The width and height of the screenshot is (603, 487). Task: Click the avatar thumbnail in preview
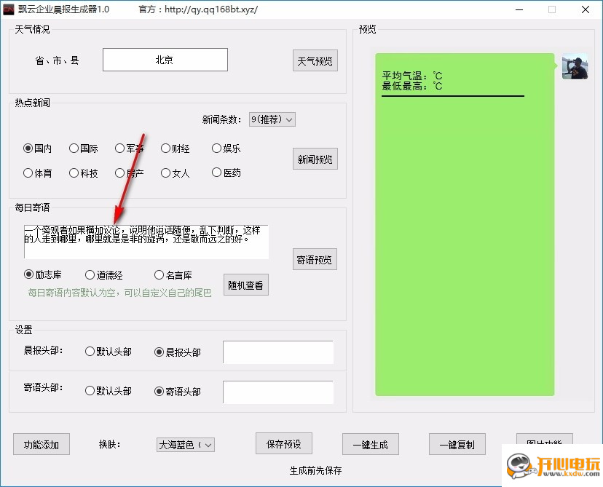coord(575,66)
